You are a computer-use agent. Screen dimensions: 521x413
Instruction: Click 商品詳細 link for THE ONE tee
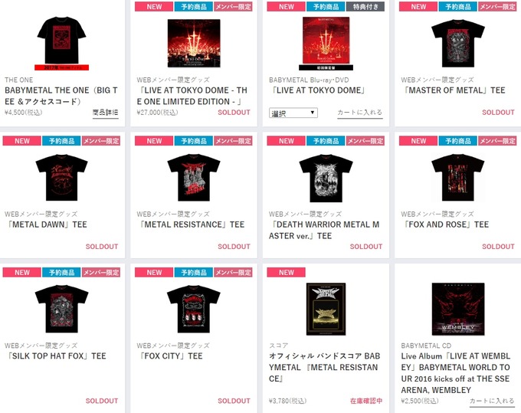105,113
